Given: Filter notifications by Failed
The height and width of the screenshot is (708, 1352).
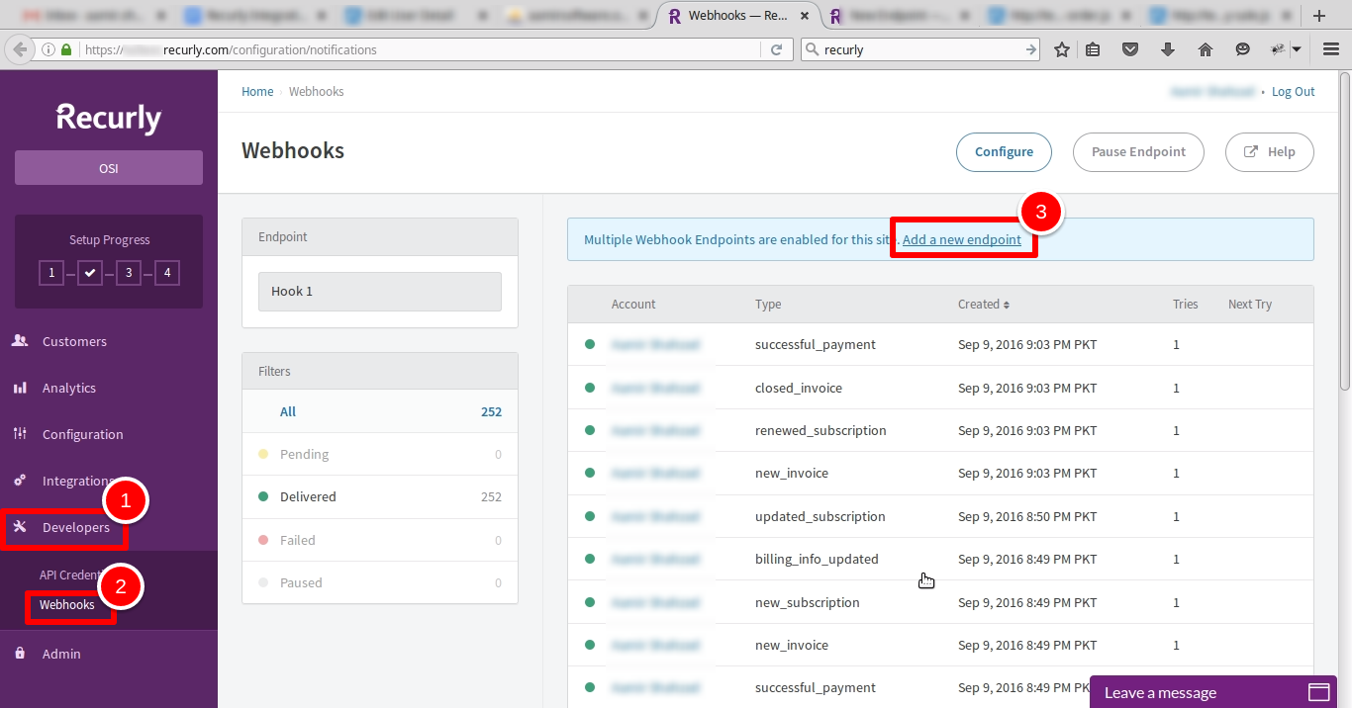Looking at the screenshot, I should point(380,540).
